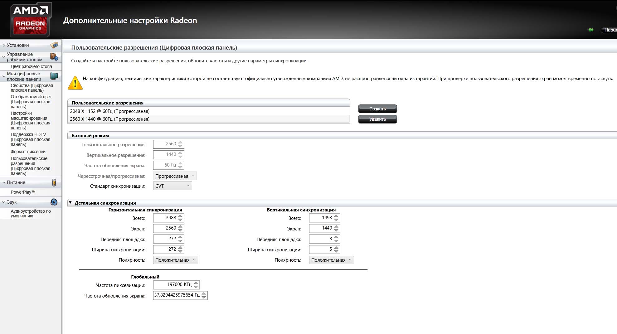Open Цвет рабочего стола page
Image resolution: width=617 pixels, height=334 pixels.
point(31,66)
